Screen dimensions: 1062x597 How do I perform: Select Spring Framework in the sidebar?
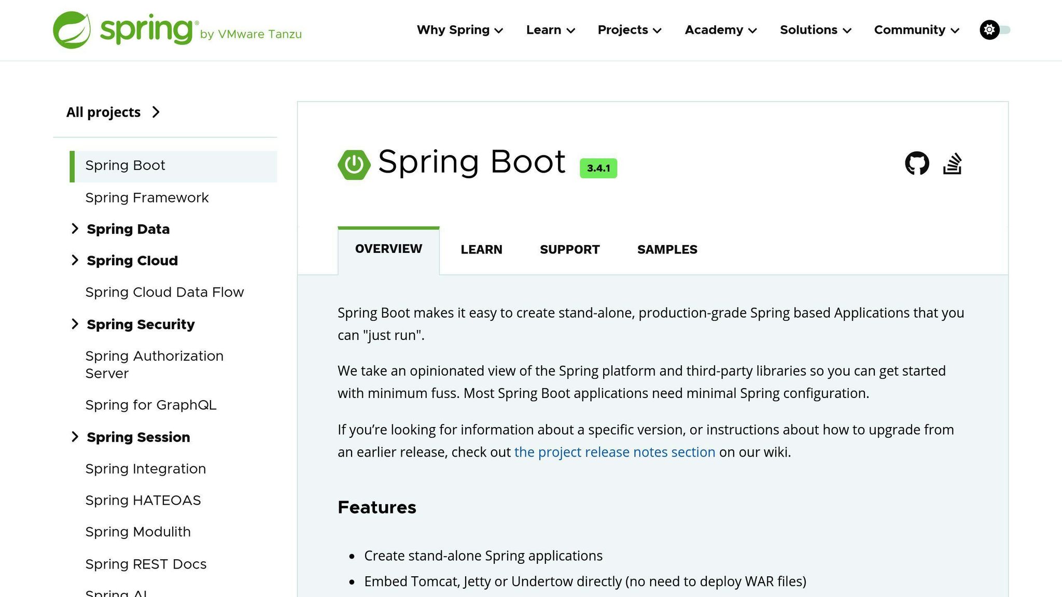coord(147,197)
